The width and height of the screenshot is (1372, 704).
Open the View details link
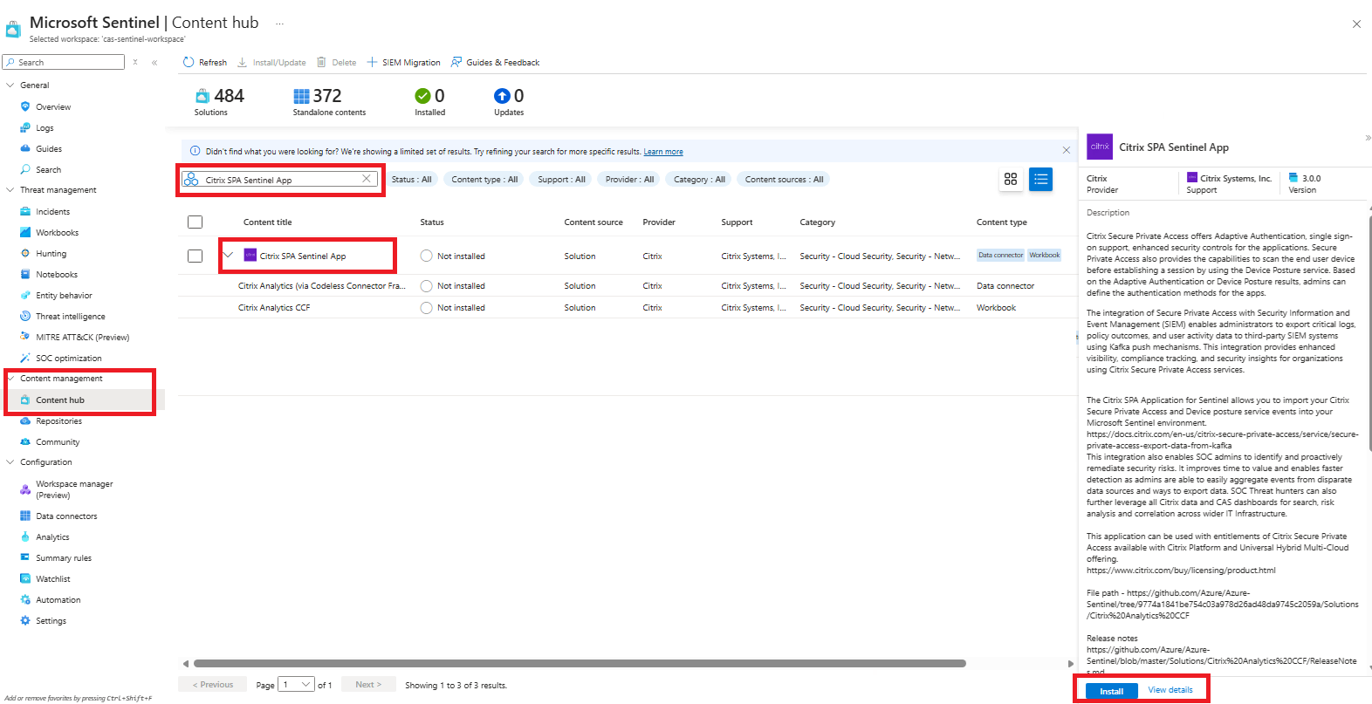(x=1170, y=690)
